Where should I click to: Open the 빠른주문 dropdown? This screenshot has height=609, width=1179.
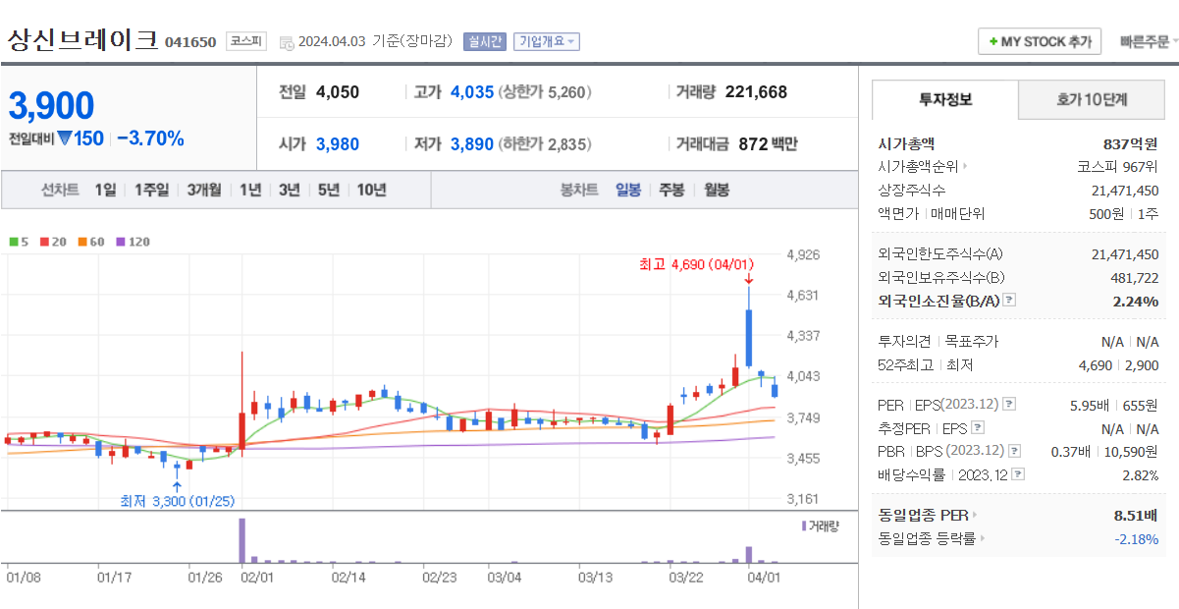[1150, 41]
